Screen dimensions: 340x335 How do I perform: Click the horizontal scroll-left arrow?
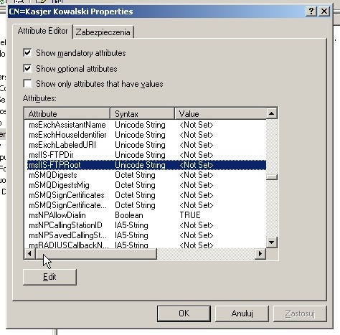click(30, 253)
